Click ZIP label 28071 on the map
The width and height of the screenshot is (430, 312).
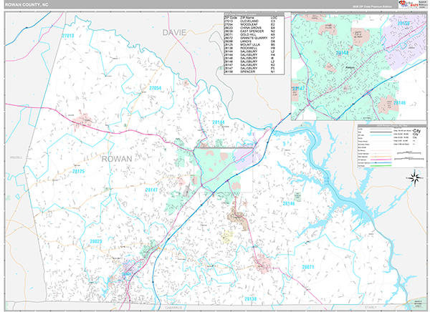click(308, 267)
